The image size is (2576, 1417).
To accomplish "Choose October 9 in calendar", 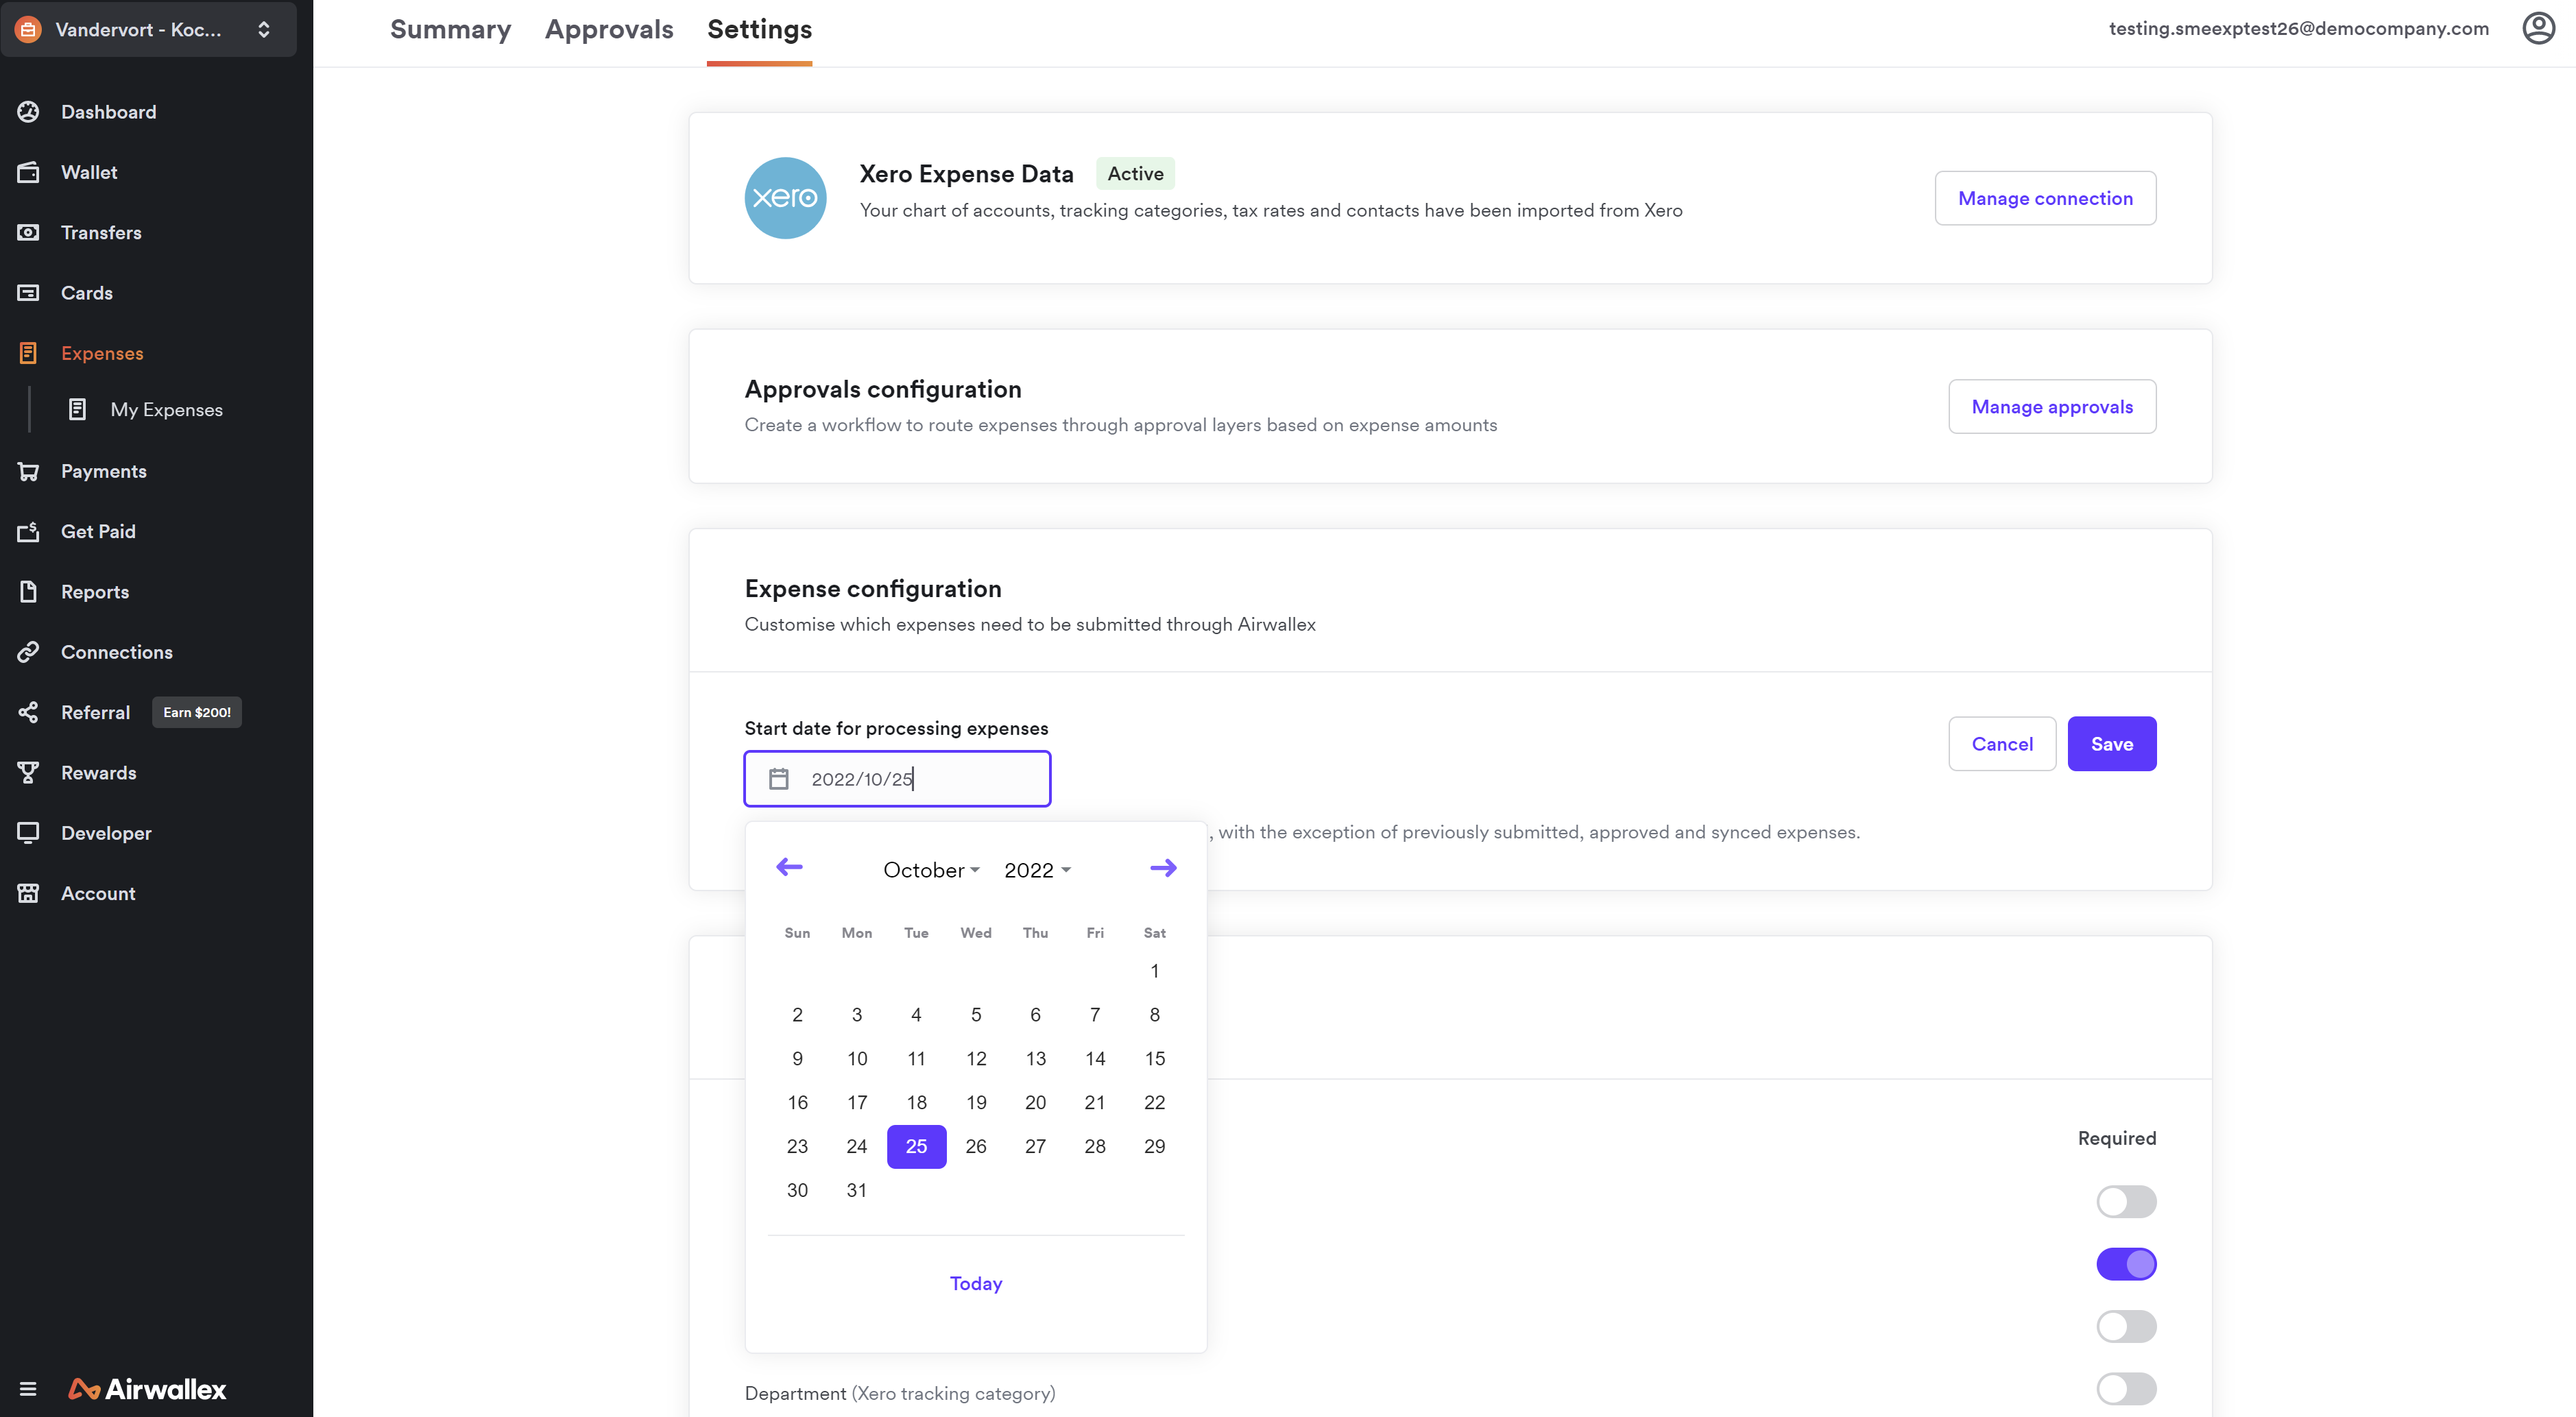I will point(797,1058).
